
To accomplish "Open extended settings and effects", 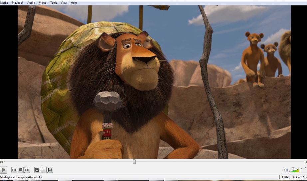I will point(50,170).
